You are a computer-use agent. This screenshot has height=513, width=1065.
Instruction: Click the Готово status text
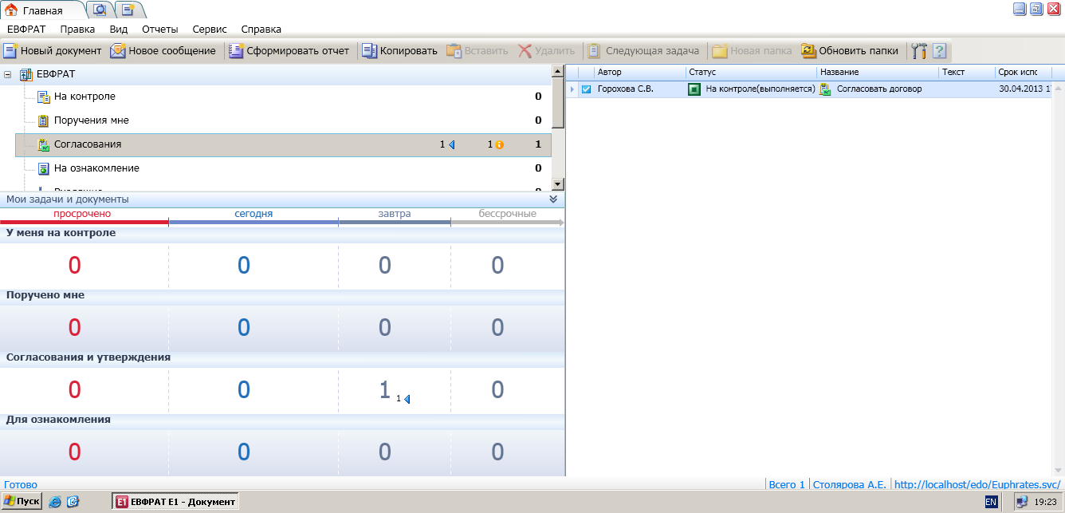coord(21,484)
